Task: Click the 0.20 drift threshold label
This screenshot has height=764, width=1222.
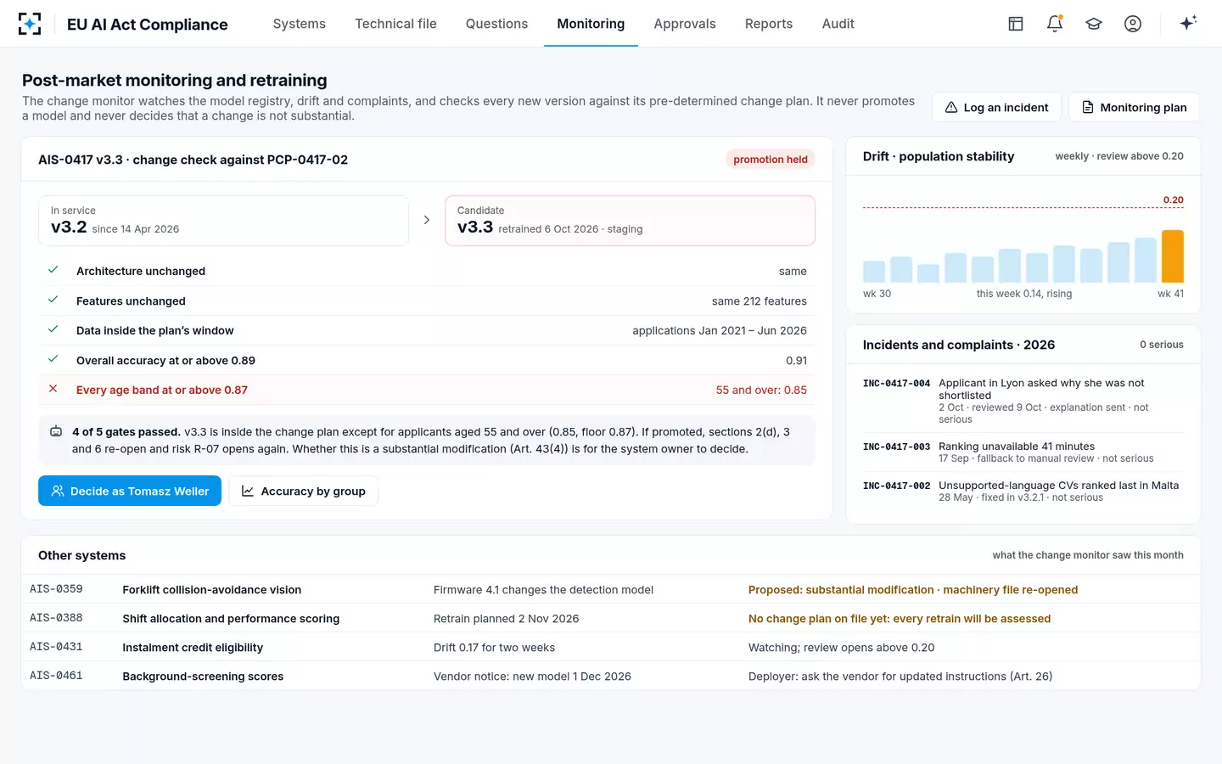Action: point(1174,200)
